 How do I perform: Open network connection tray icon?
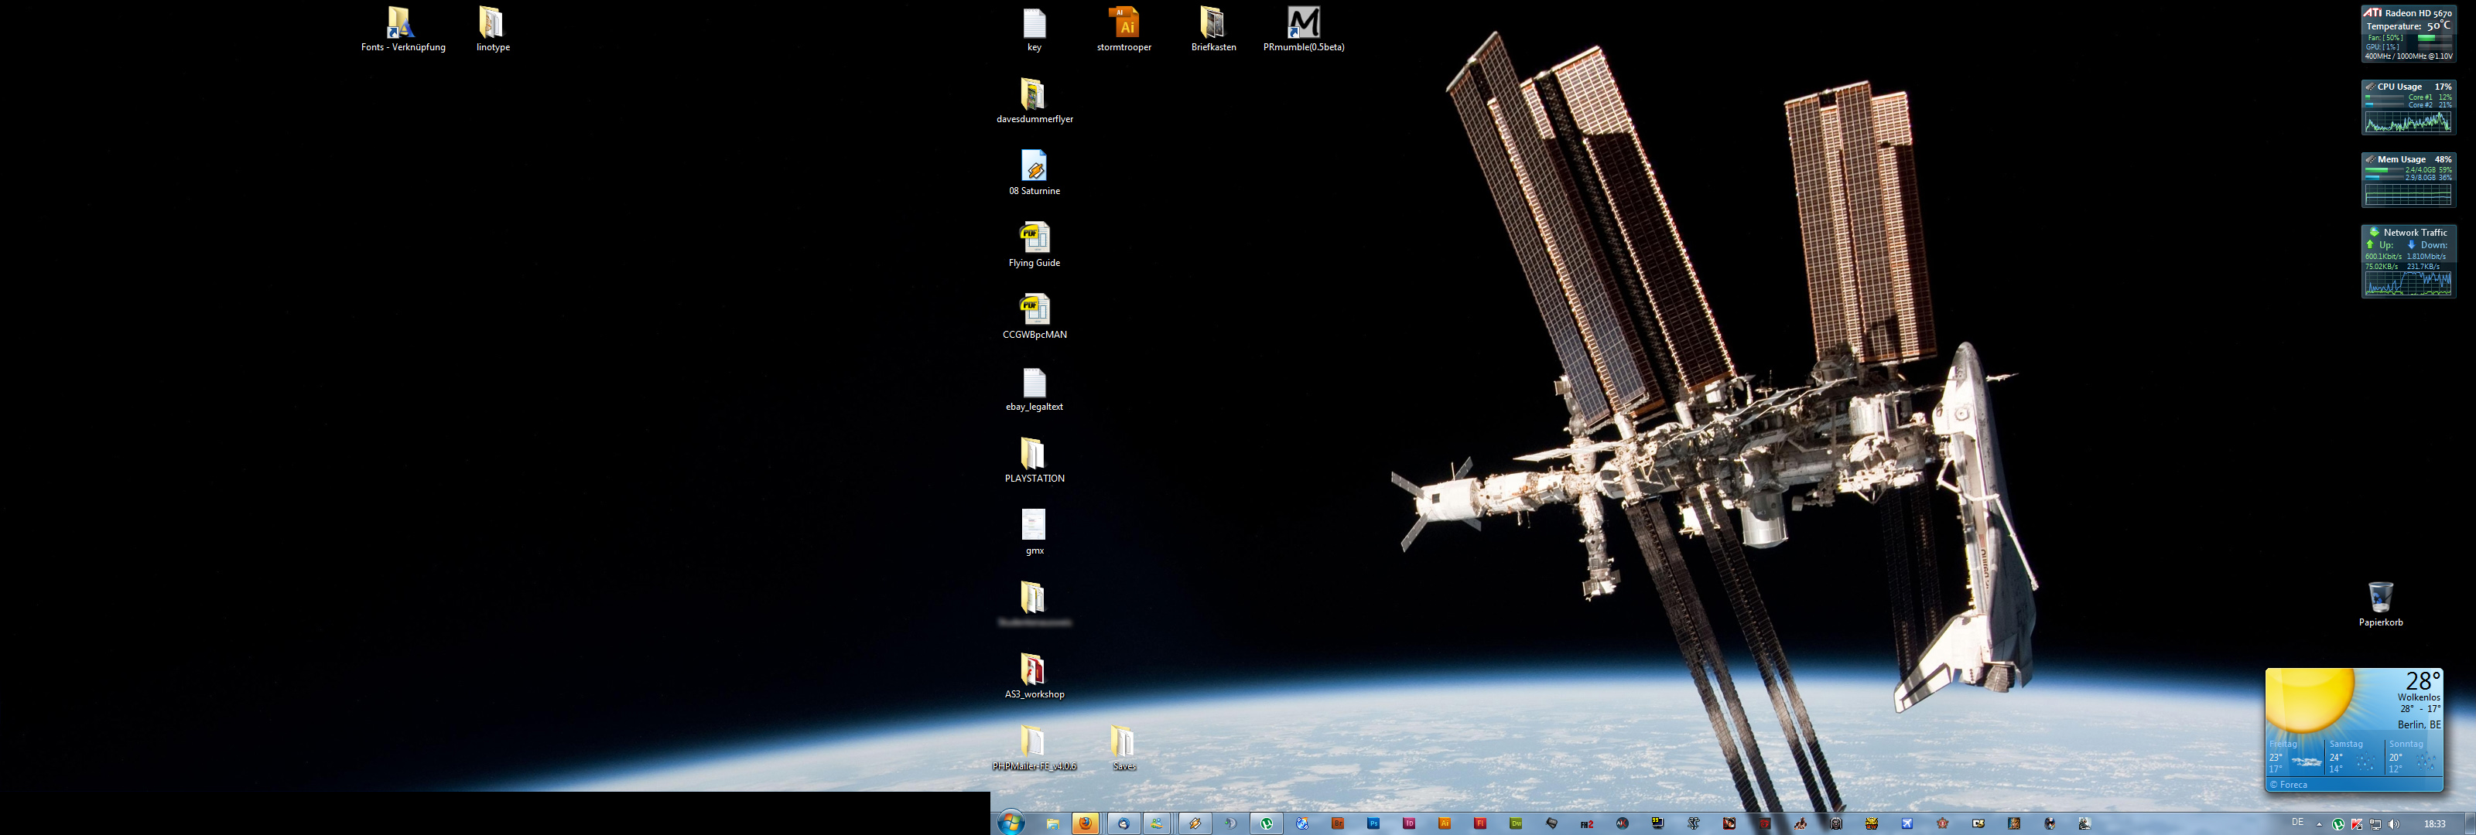tap(2376, 824)
